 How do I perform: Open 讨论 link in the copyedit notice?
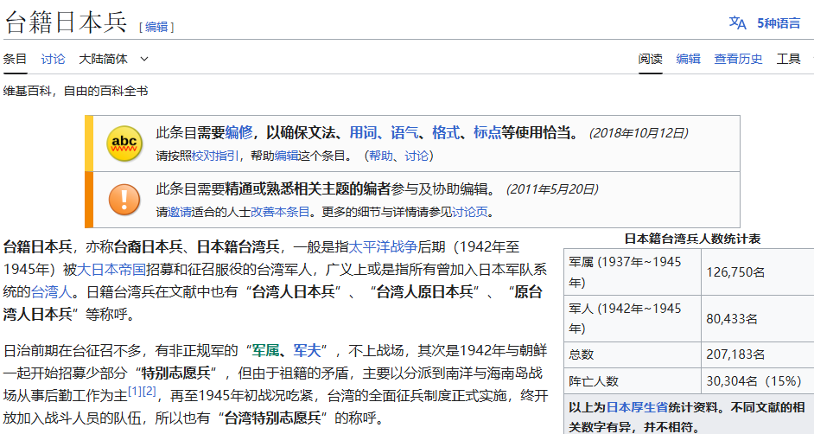pos(417,156)
